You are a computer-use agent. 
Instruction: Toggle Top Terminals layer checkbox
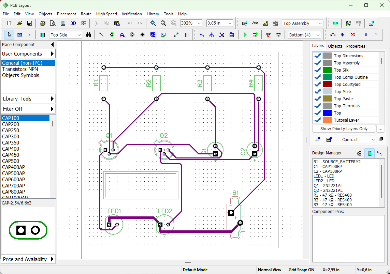click(317, 106)
